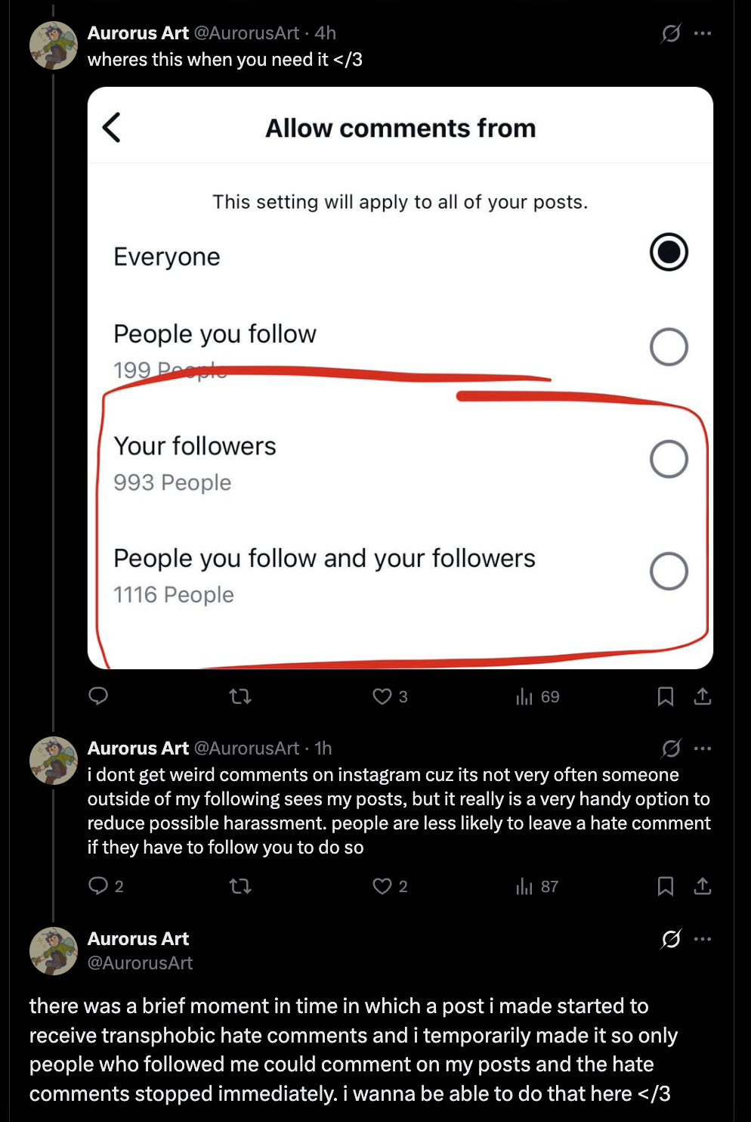This screenshot has width=751, height=1122.
Task: Select the Your followers radio button
Action: coord(669,459)
